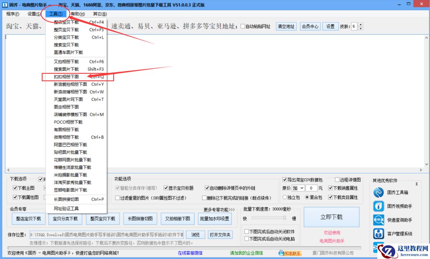Enable 过滤重复的图片 checkbox

click(x=118, y=198)
